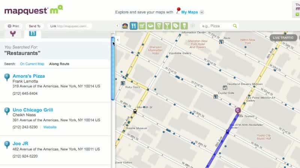Screen dimensions: 300x168
Task: Click phone number (212) 645-8404
Action: [x=25, y=94]
